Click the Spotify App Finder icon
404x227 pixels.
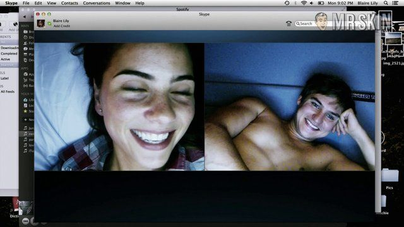point(25,74)
